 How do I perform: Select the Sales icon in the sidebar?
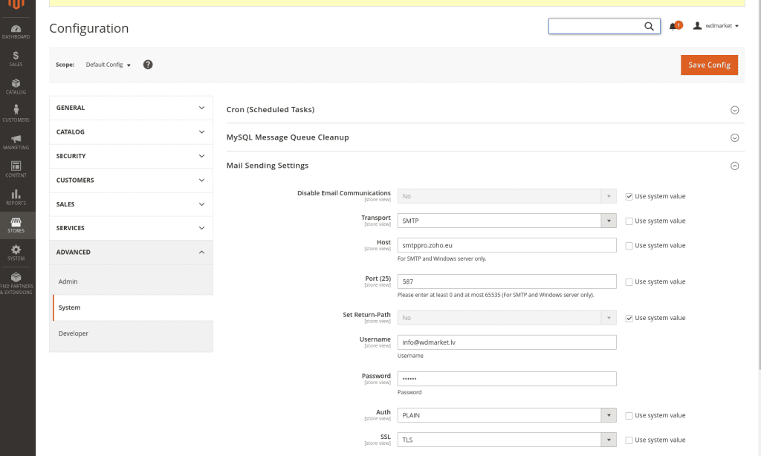(x=16, y=57)
